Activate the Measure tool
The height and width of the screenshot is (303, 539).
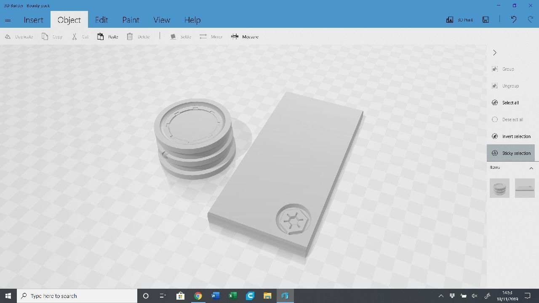pos(245,37)
